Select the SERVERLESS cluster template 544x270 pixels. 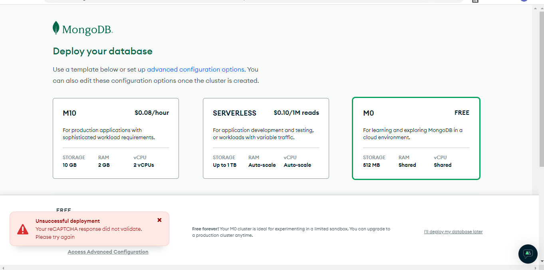click(x=266, y=138)
